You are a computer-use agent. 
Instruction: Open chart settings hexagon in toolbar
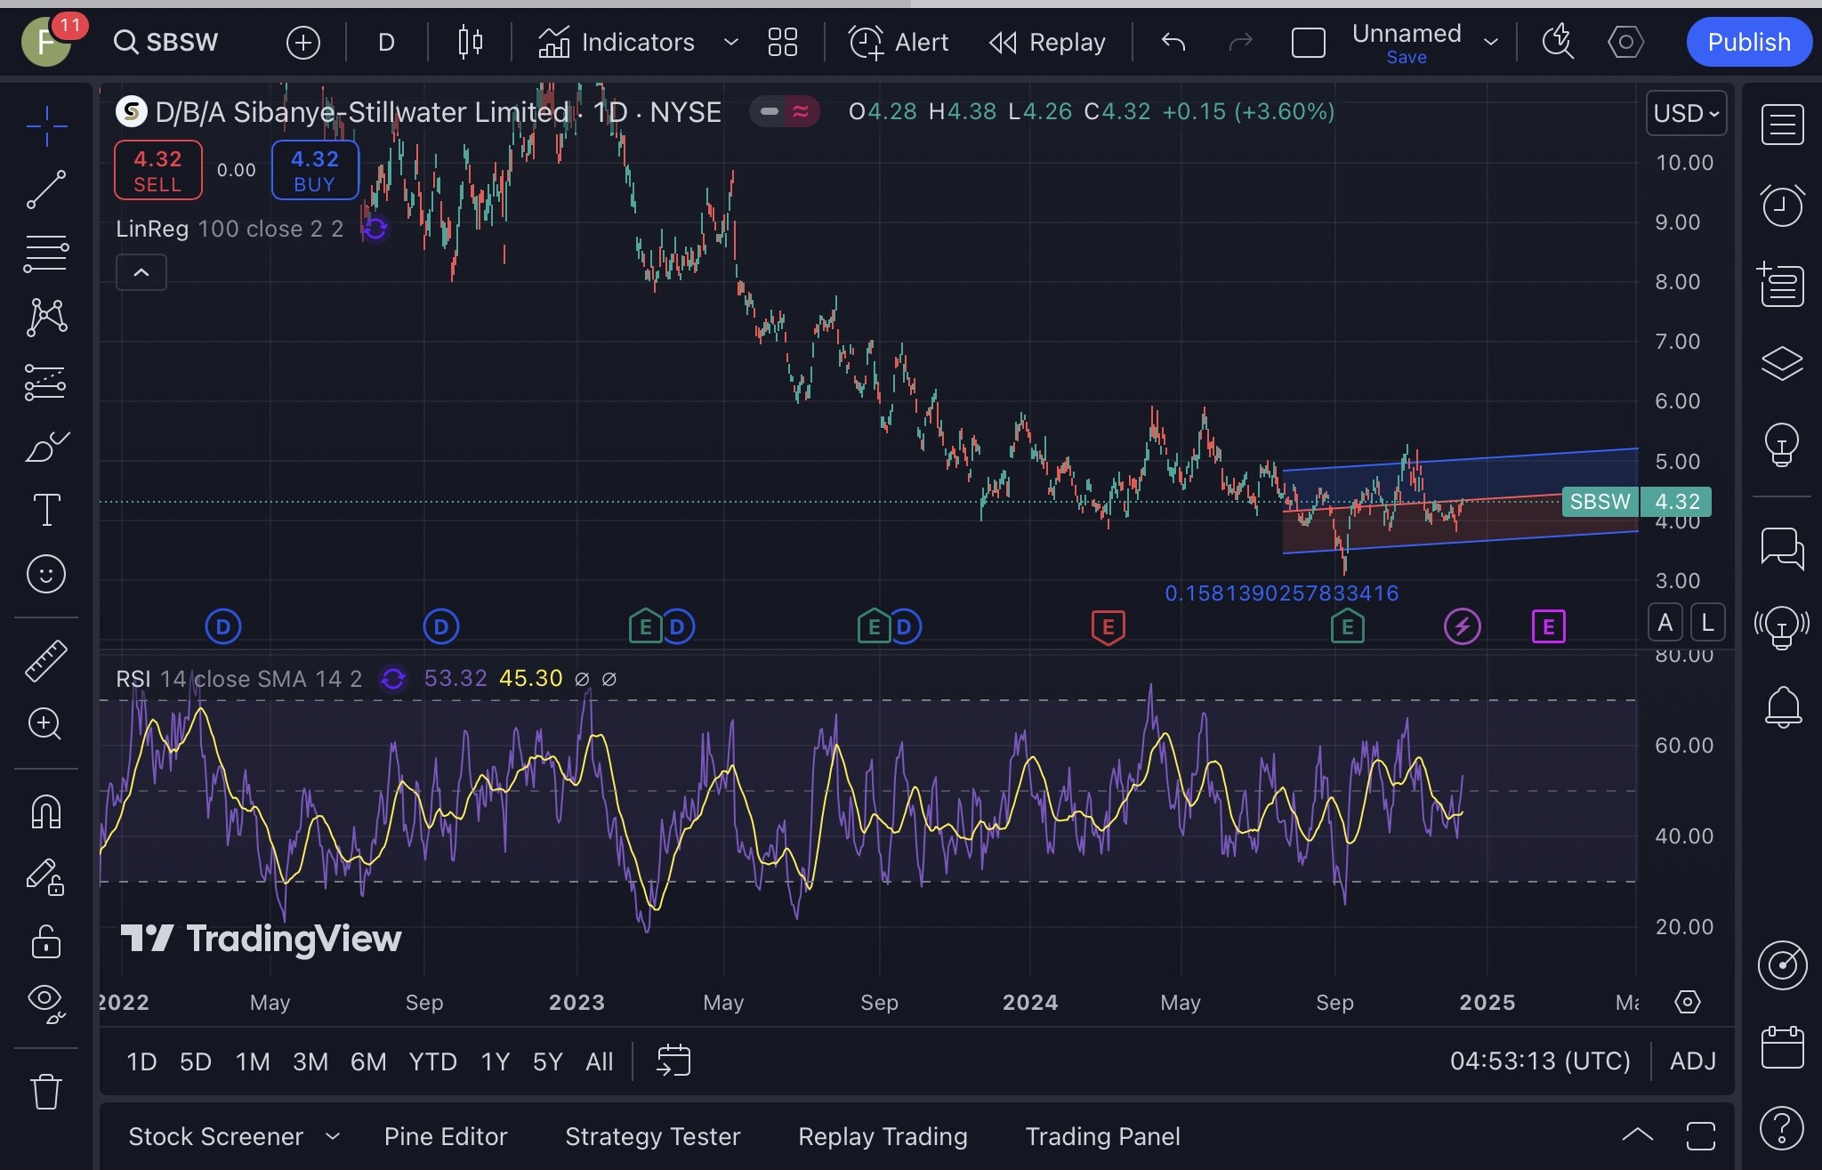tap(1625, 42)
